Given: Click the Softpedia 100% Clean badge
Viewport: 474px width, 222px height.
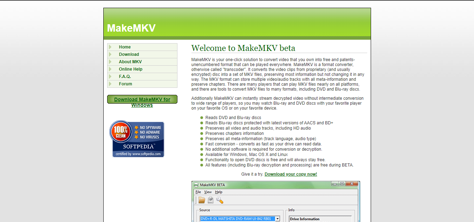Looking at the screenshot, I should (138, 139).
